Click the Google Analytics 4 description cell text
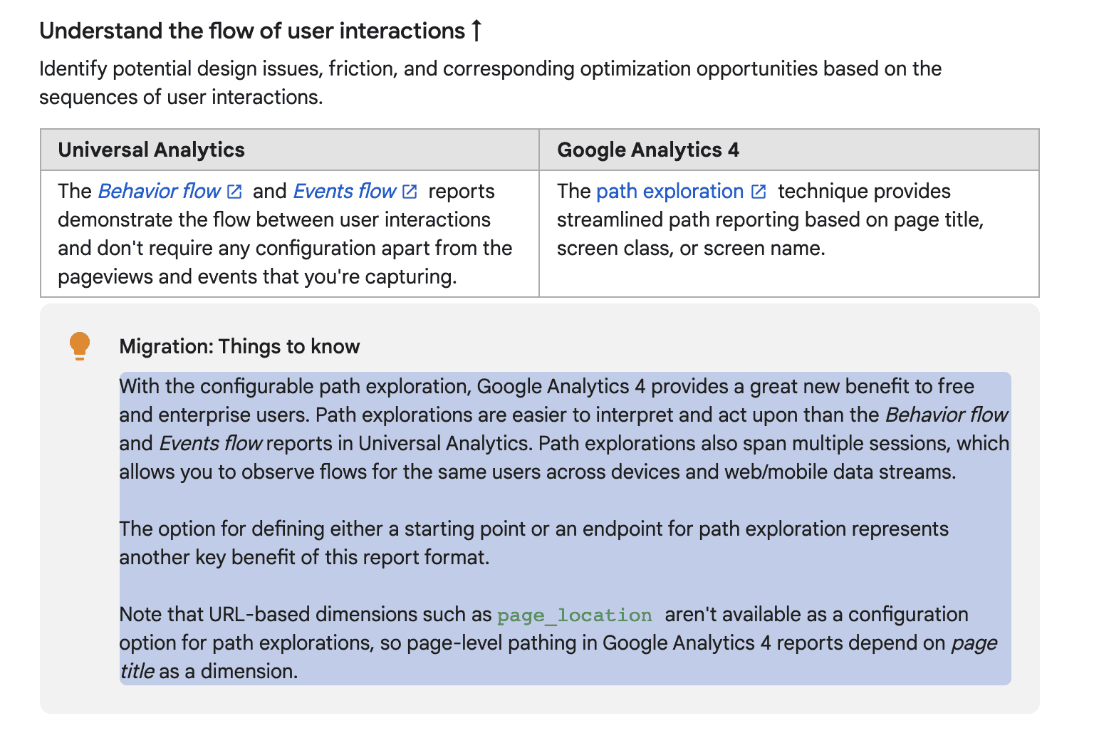Viewport: 1094px width, 748px height. tap(770, 219)
